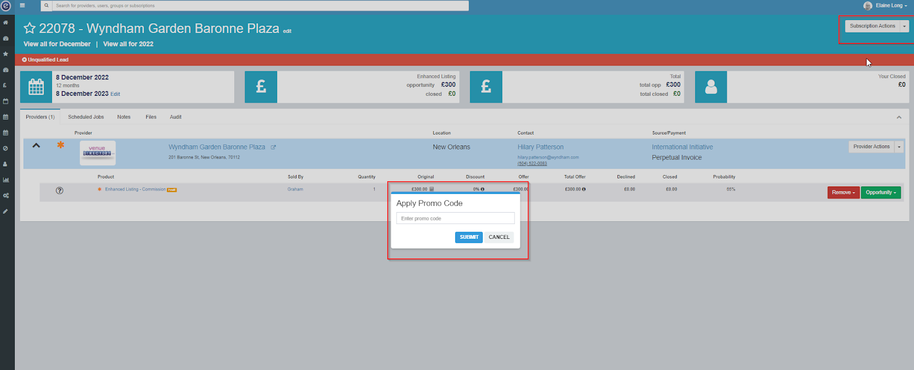Open the Subscription Actions dropdown arrow
Image resolution: width=914 pixels, height=370 pixels.
pyautogui.click(x=904, y=26)
